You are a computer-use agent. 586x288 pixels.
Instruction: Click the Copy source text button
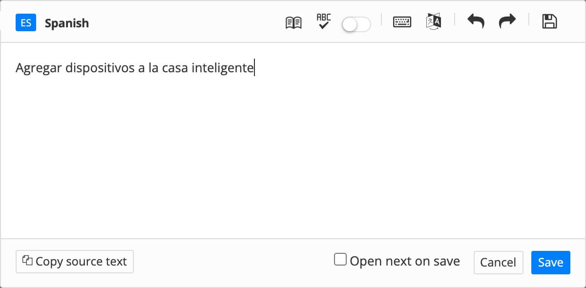(x=75, y=262)
